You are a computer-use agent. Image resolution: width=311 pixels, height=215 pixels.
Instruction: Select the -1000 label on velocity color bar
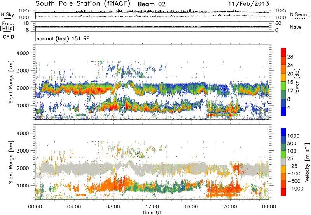(x=295, y=189)
